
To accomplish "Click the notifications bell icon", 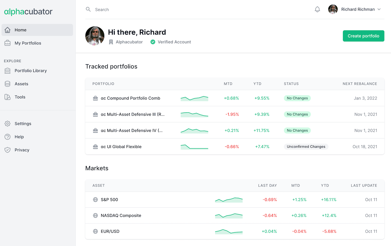I will [317, 9].
